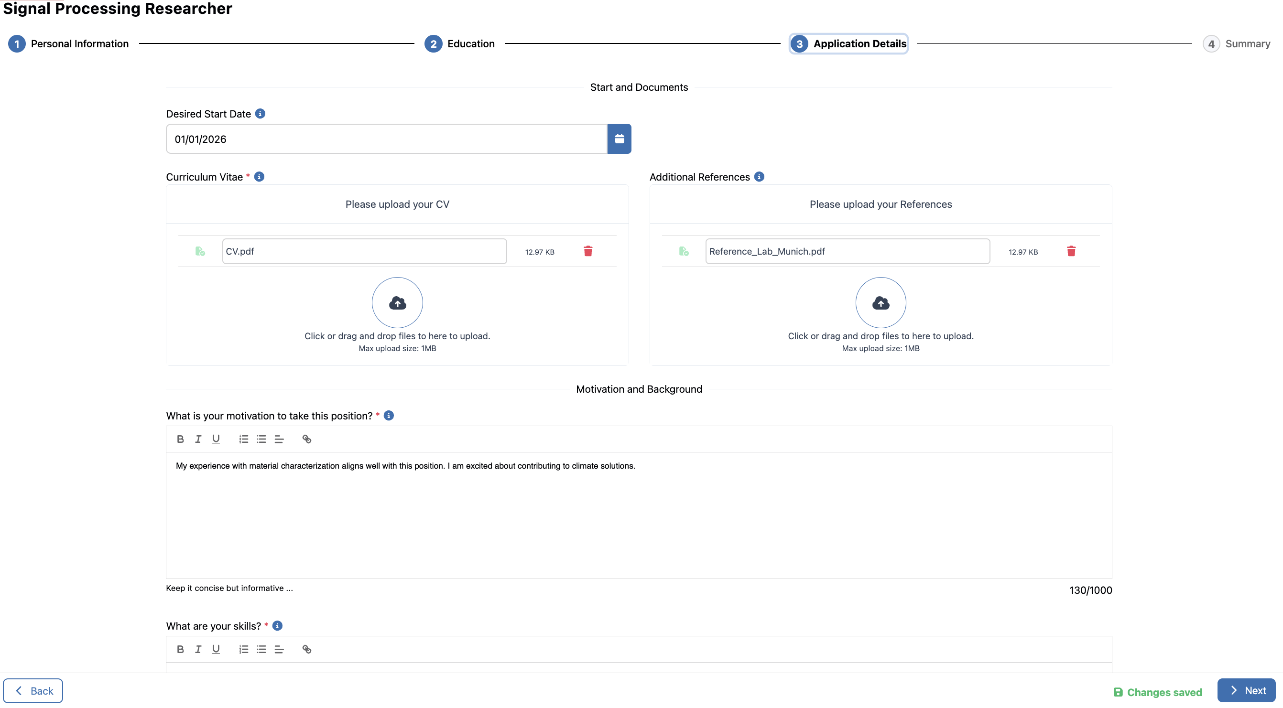This screenshot has width=1283, height=708.
Task: Click the References cloud upload icon
Action: pos(880,302)
